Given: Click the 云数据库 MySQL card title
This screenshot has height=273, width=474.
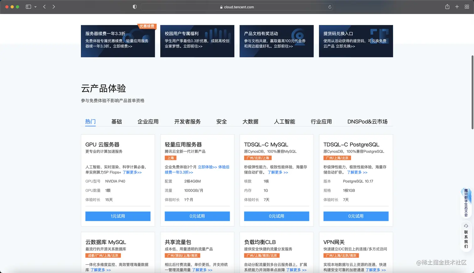Looking at the screenshot, I should pos(106,242).
